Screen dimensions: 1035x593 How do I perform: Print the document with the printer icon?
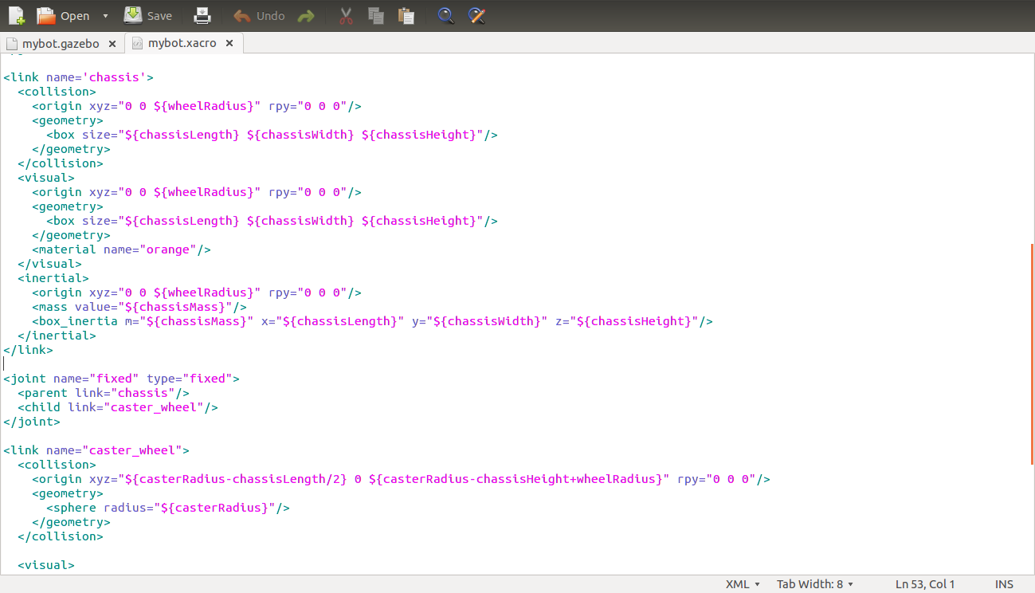202,15
